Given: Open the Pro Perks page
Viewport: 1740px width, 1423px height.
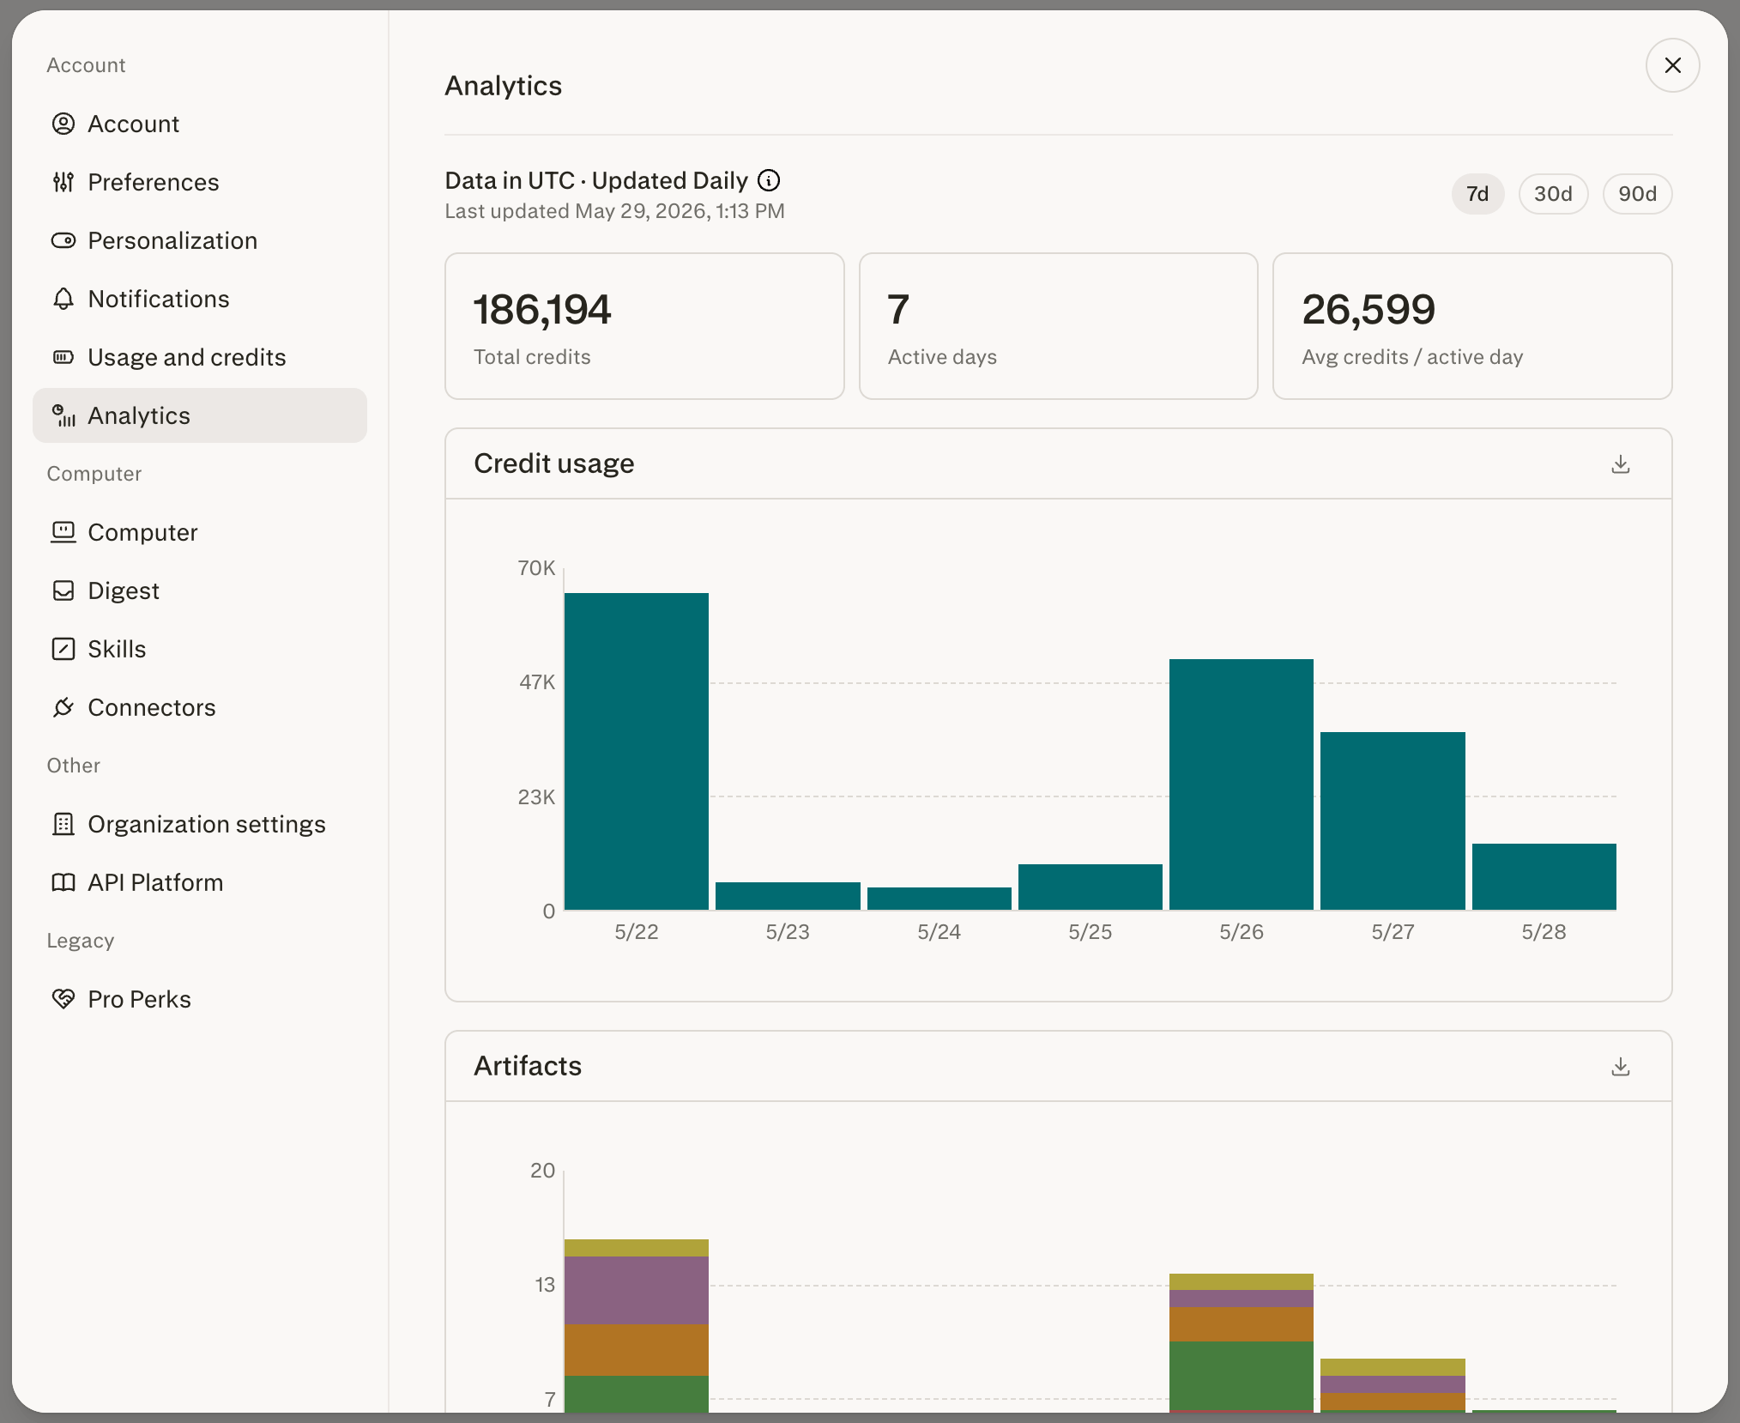Looking at the screenshot, I should click(200, 999).
